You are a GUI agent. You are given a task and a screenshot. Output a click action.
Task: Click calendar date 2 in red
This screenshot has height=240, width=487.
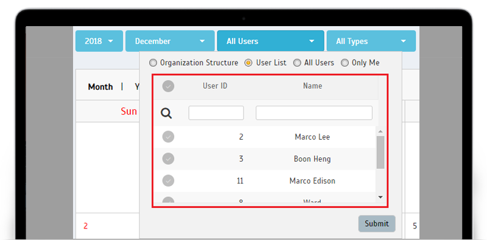85,226
